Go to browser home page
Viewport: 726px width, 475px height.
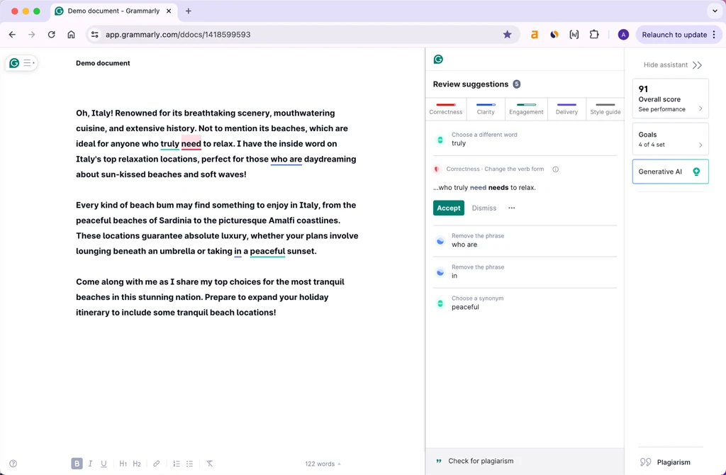(x=71, y=35)
